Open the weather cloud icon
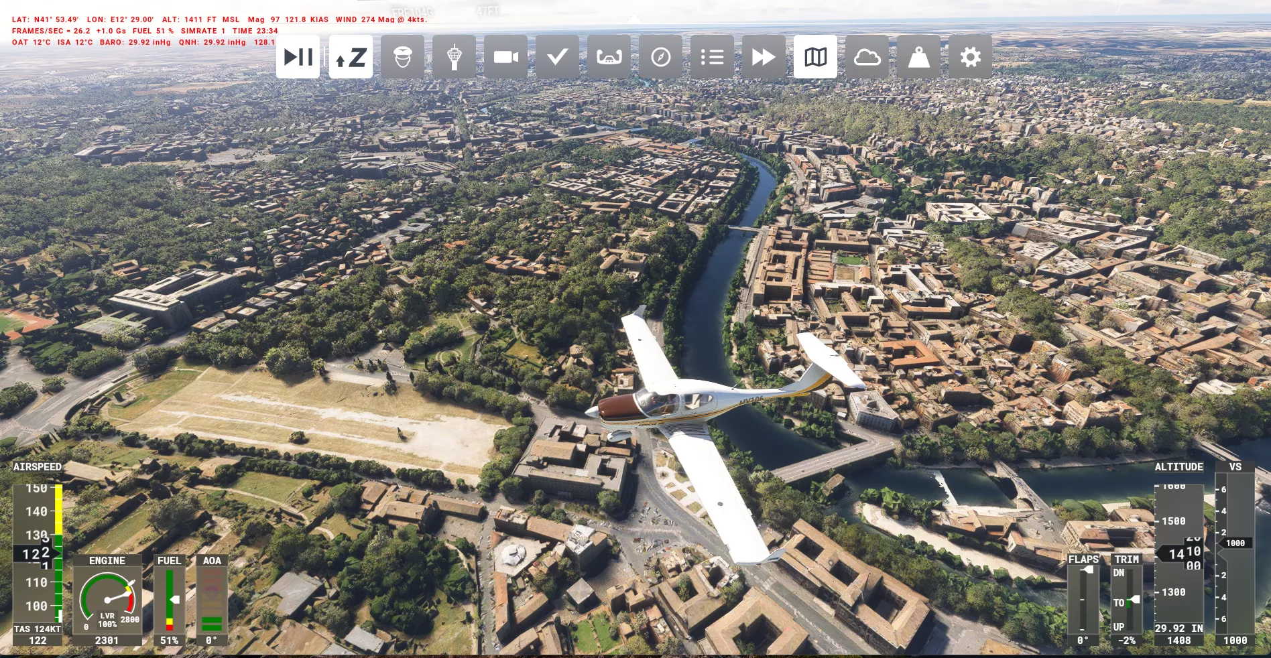This screenshot has height=658, width=1271. coord(867,57)
